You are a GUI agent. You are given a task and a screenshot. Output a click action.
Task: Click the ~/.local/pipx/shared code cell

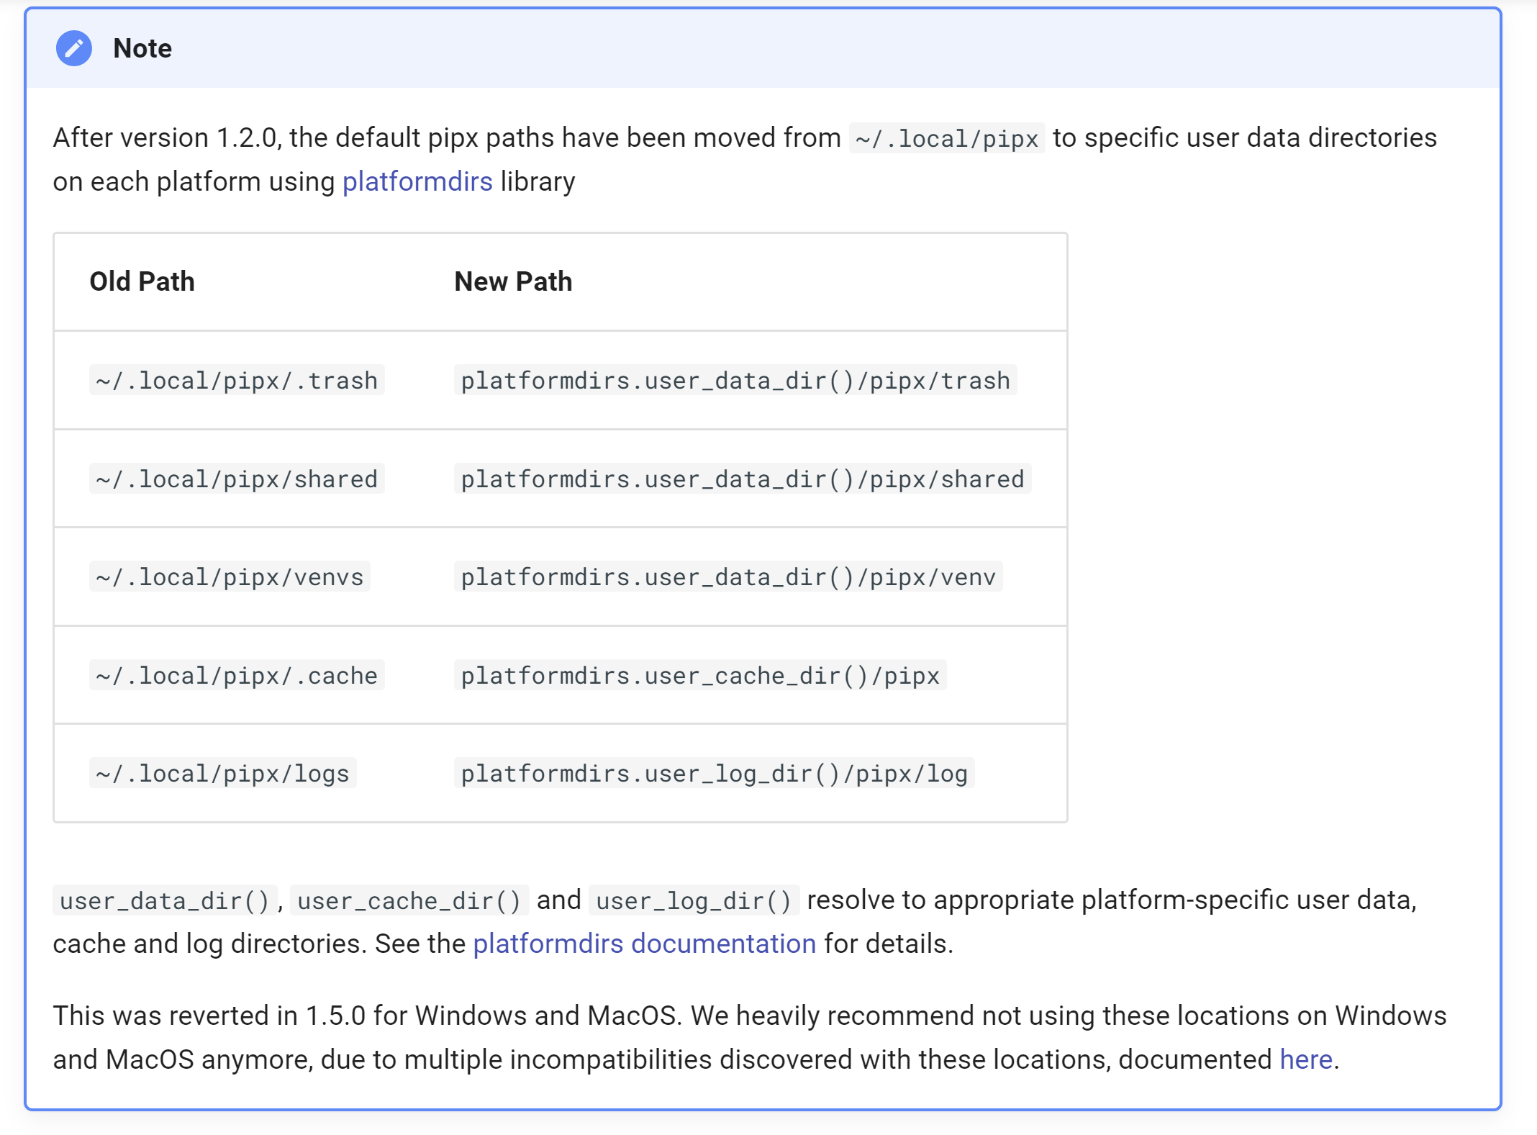pyautogui.click(x=237, y=479)
